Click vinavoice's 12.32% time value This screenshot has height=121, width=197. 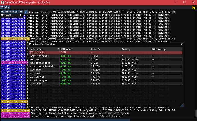point(95,84)
